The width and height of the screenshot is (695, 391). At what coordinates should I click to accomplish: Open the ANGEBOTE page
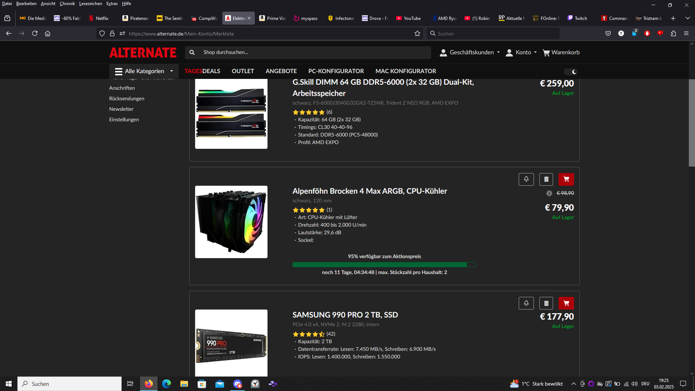click(281, 71)
